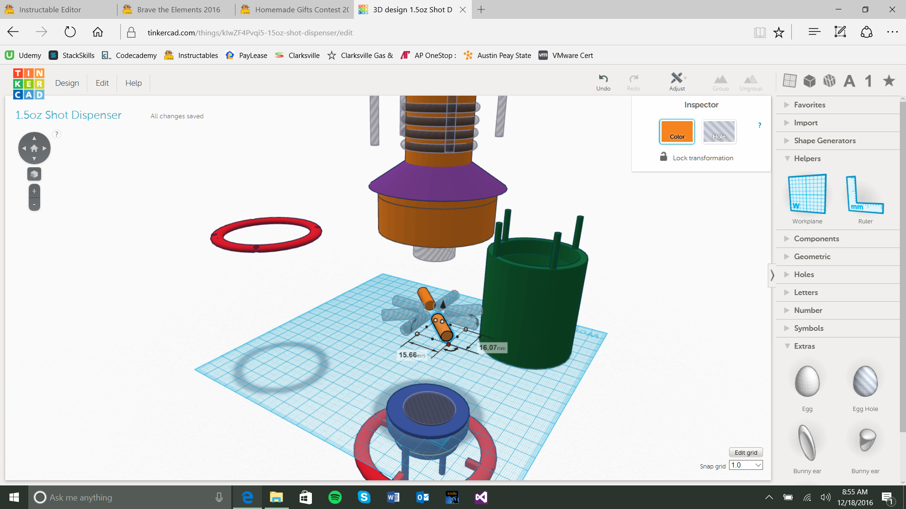Set the shape to Hole
Screen dimensions: 906x509
[719, 131]
